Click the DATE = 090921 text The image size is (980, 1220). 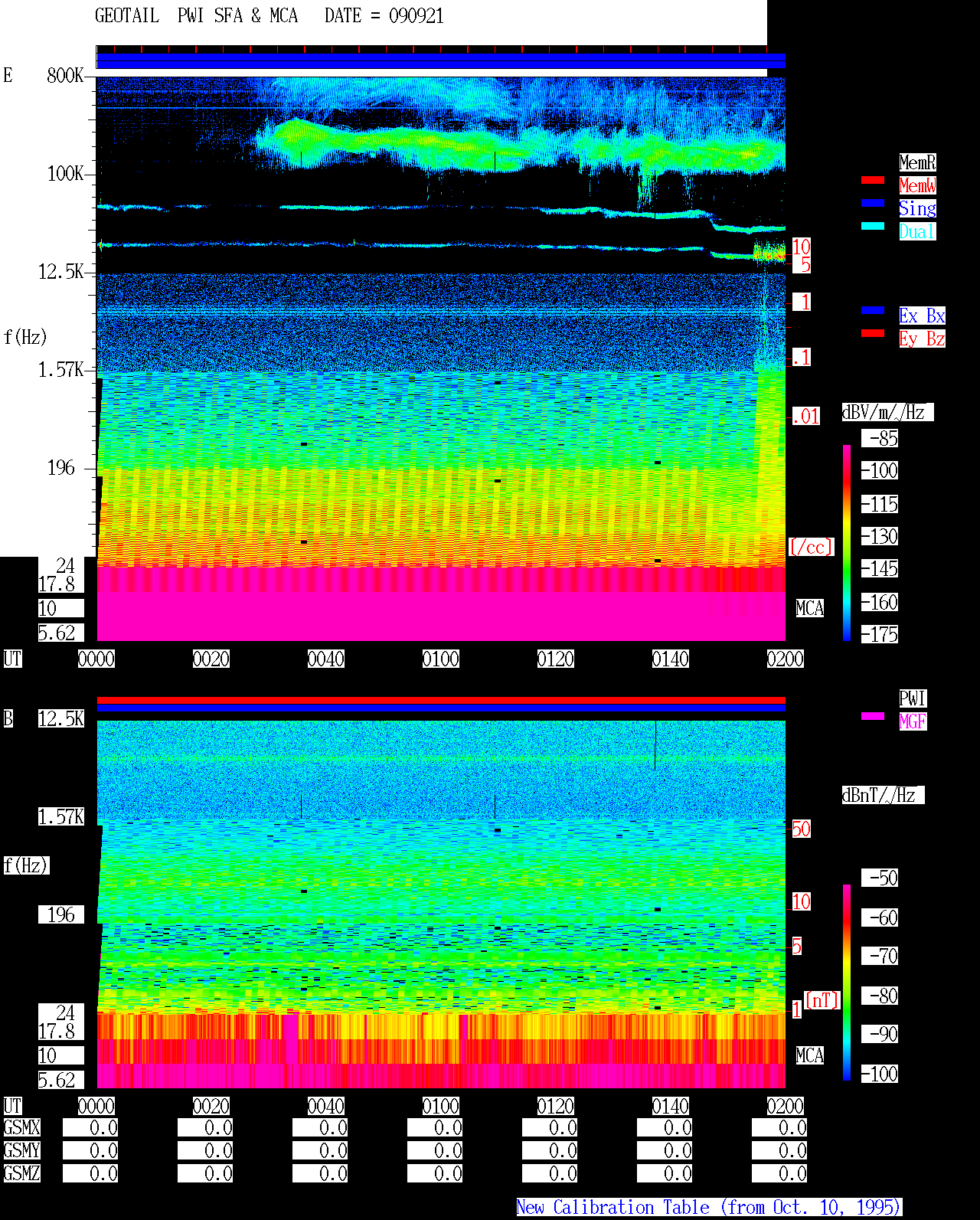coord(384,15)
